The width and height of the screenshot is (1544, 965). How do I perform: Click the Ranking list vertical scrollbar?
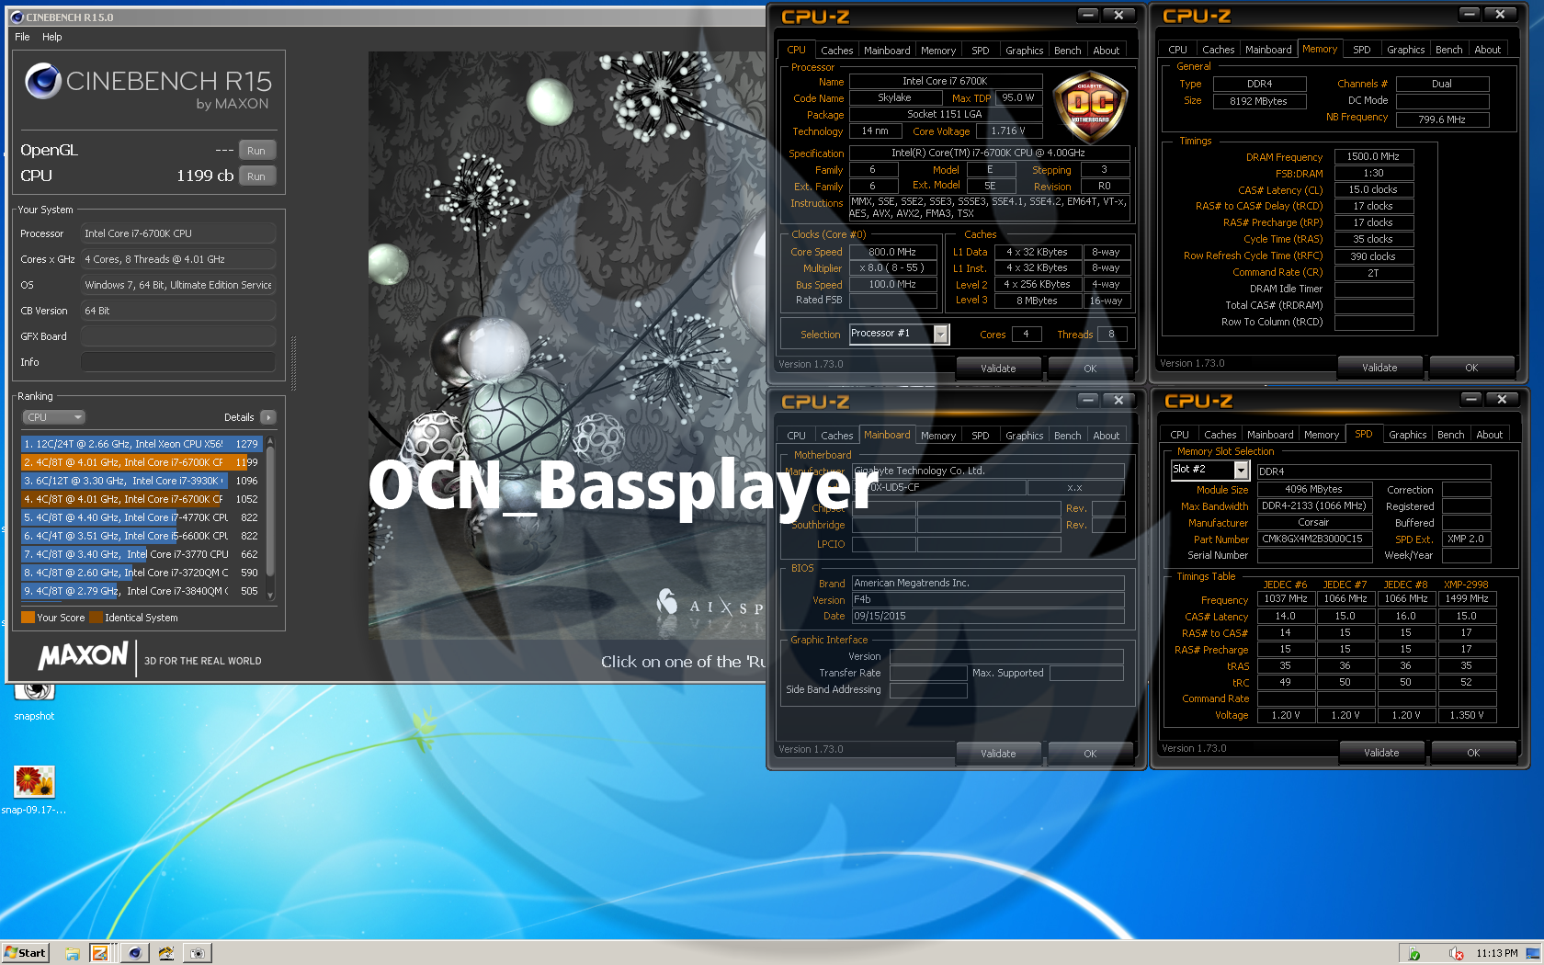(270, 517)
